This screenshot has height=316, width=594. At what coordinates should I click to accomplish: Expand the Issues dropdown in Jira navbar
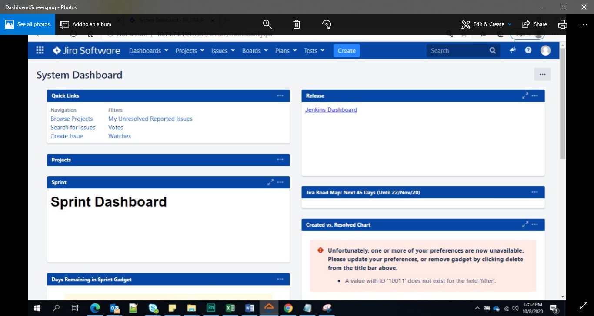[x=223, y=51]
